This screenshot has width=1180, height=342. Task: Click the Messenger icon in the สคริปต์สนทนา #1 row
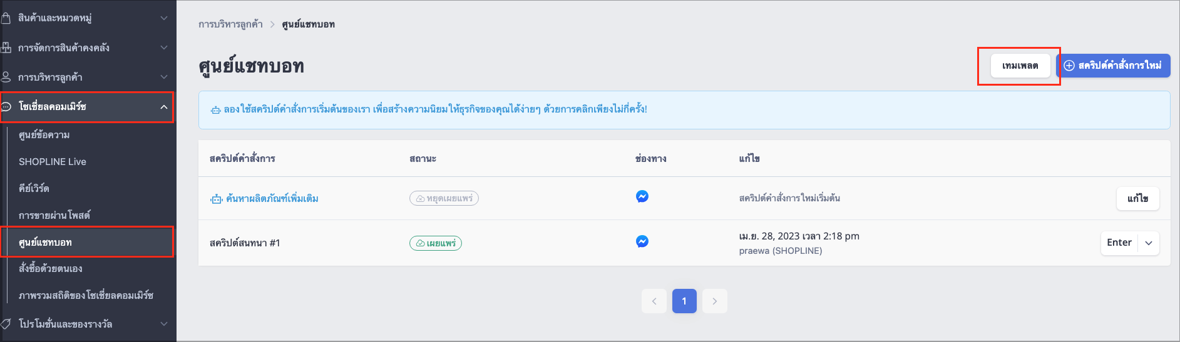(x=642, y=241)
